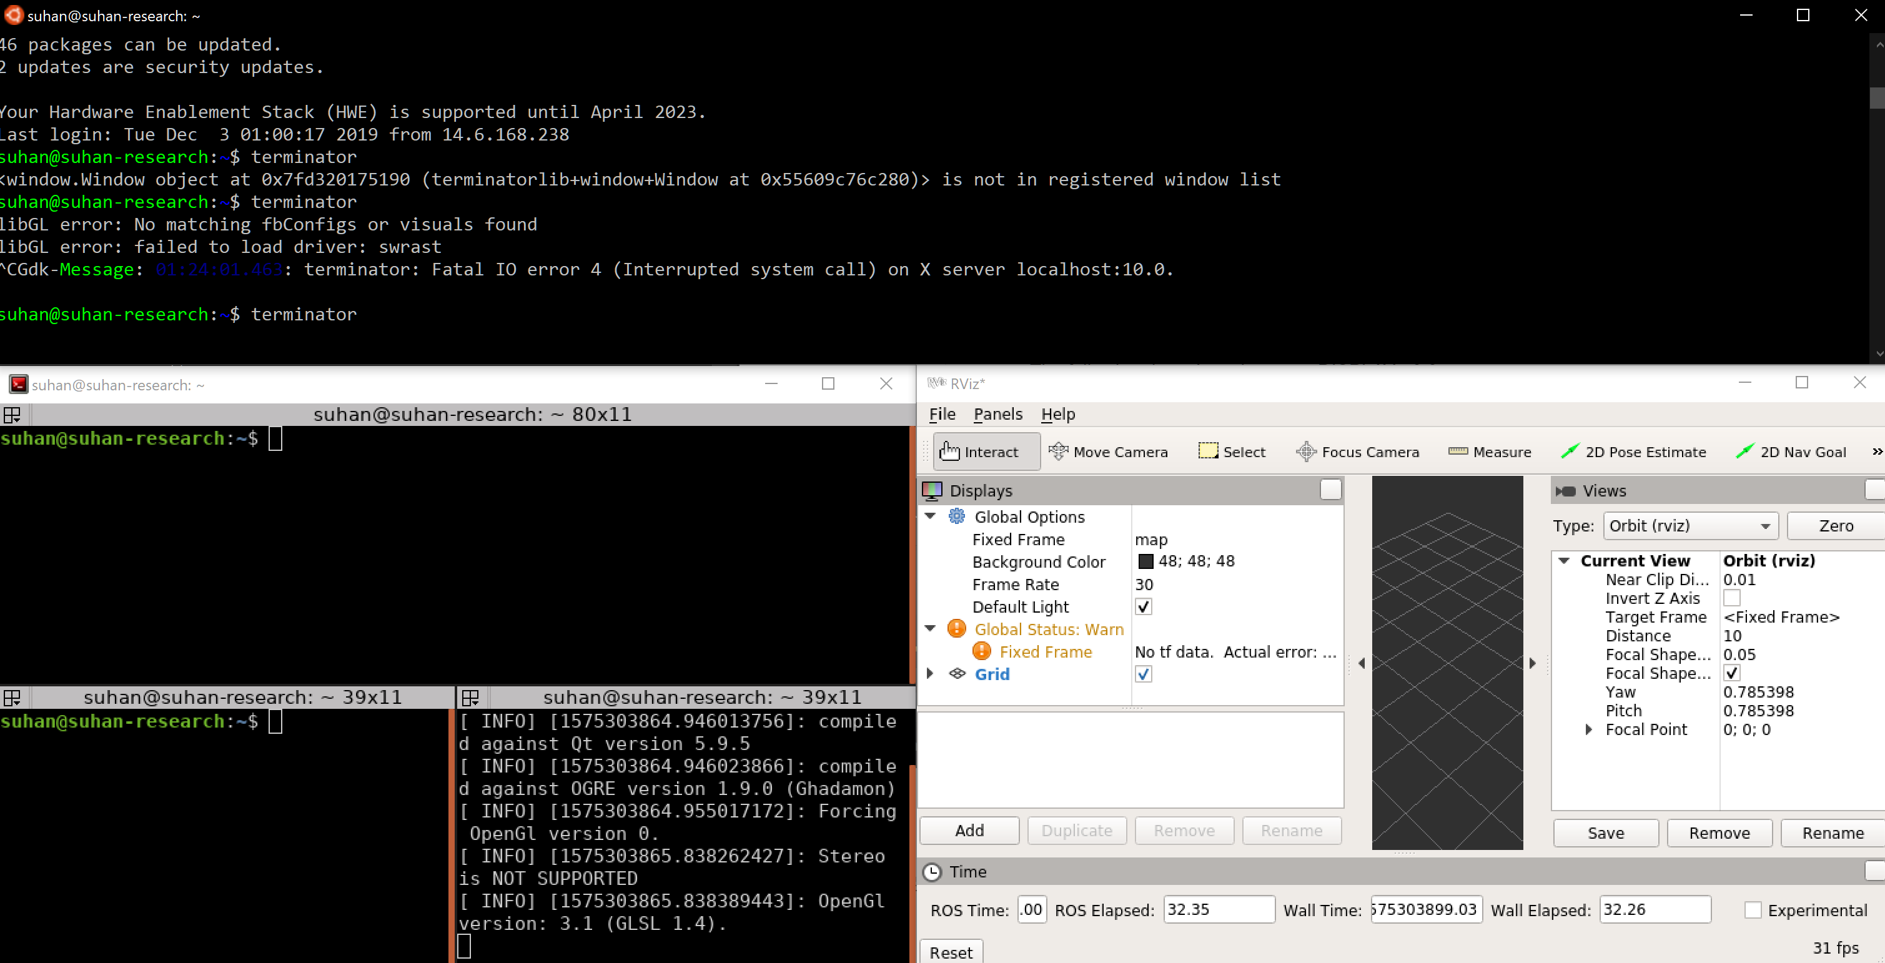The height and width of the screenshot is (963, 1885).
Task: Disable the Grid display checkbox
Action: [x=1143, y=674]
